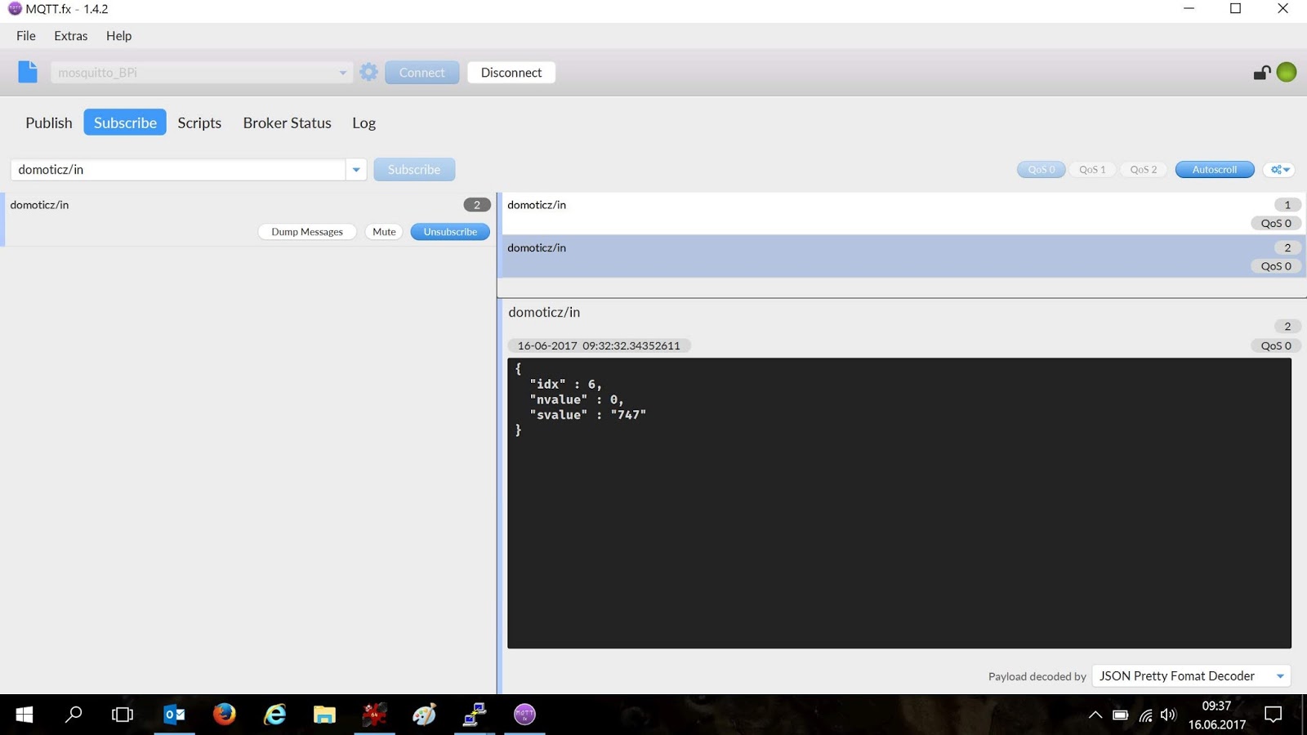Open volume speaker tray icon
This screenshot has height=735, width=1307.
pos(1168,715)
